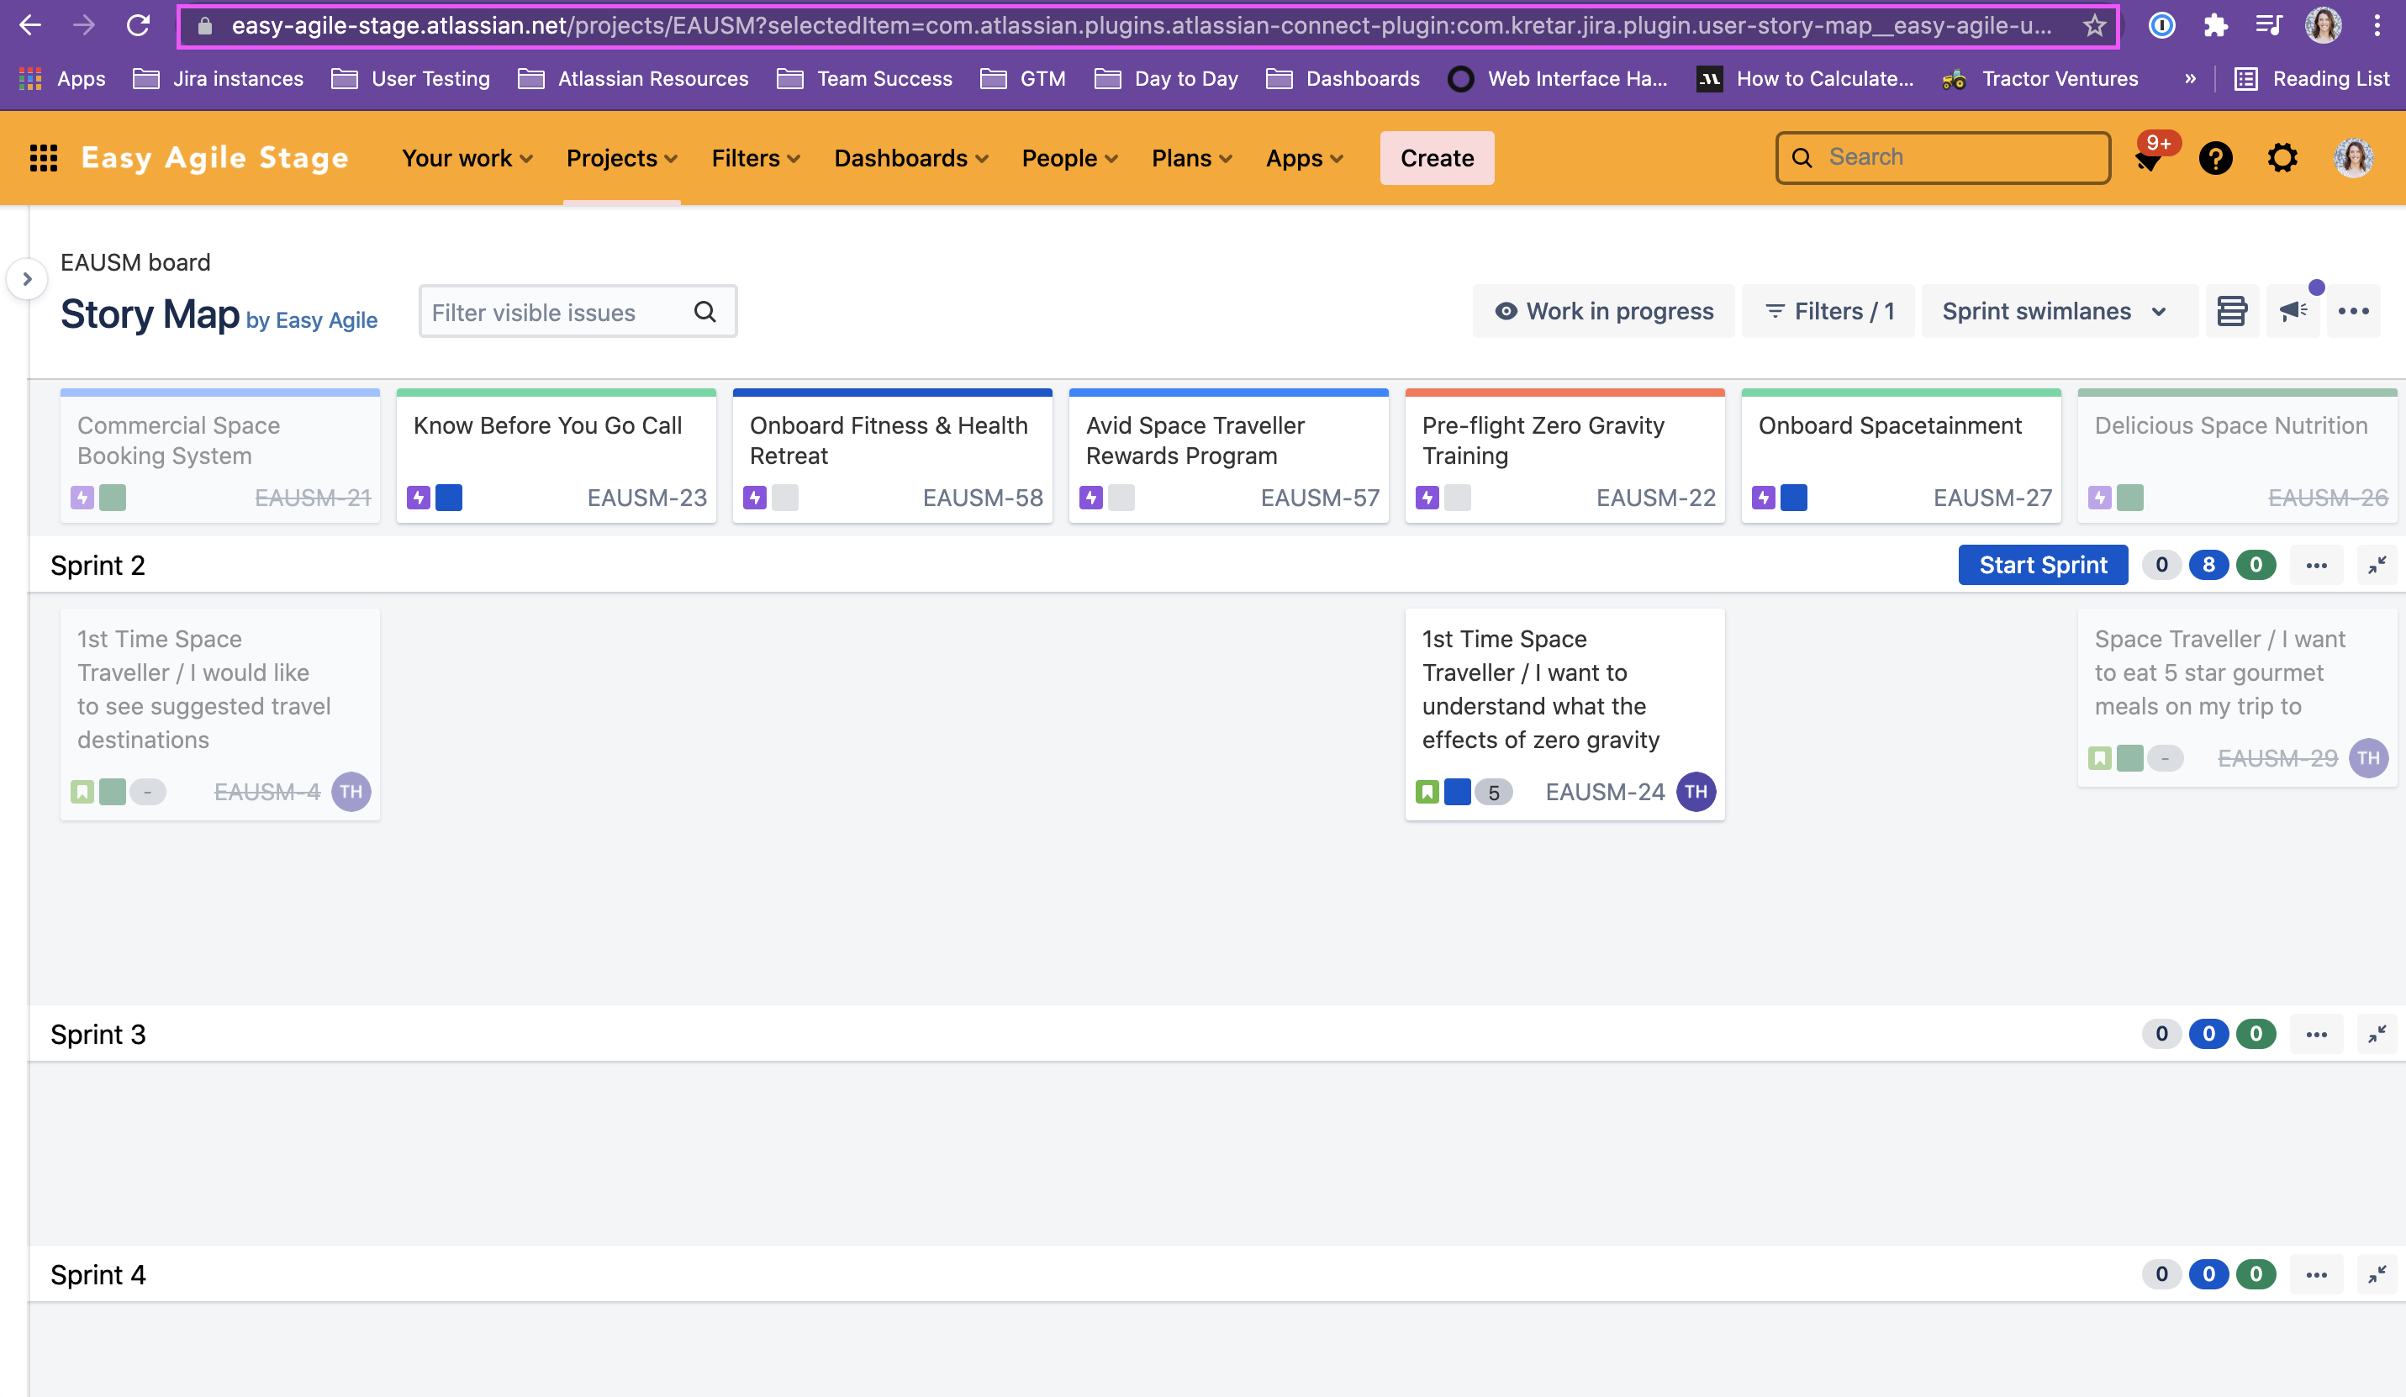Open Jira settings gear icon
The height and width of the screenshot is (1397, 2406).
pos(2281,157)
